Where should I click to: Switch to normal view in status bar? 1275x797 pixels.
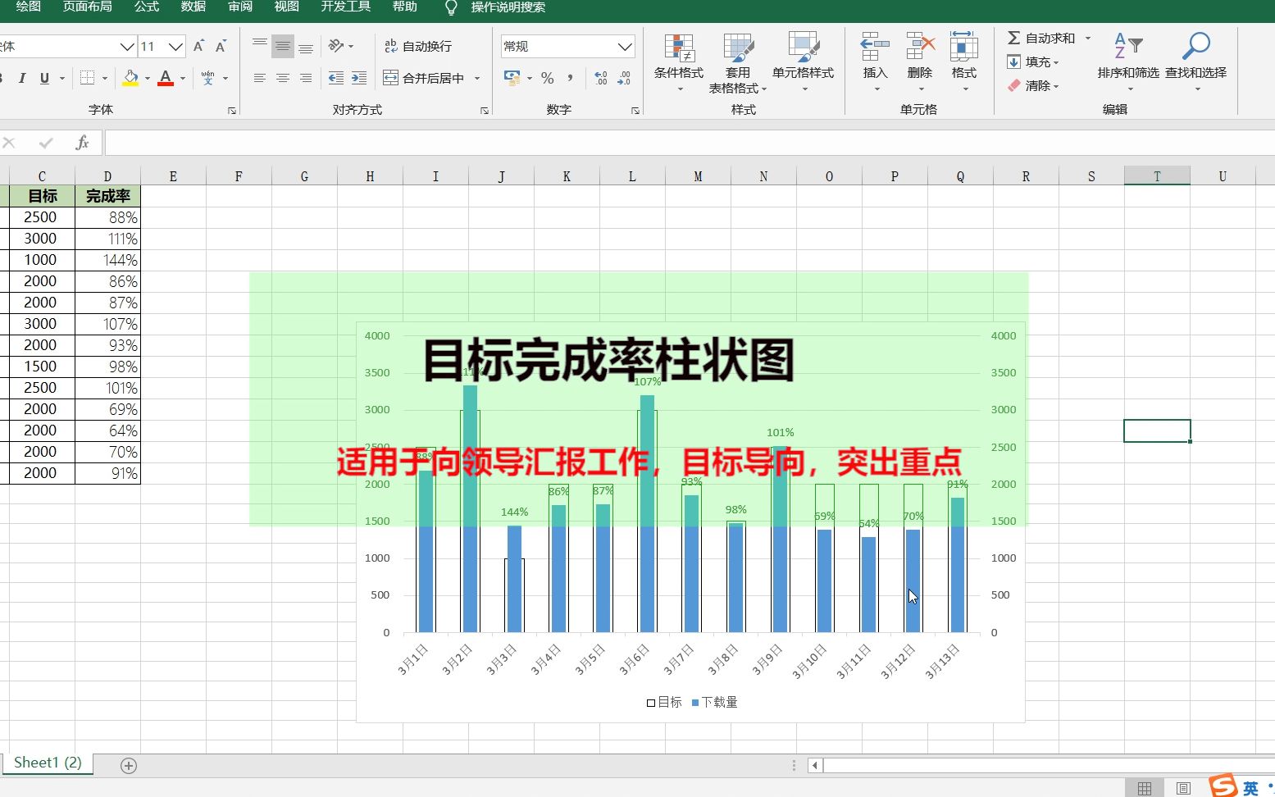point(1145,788)
